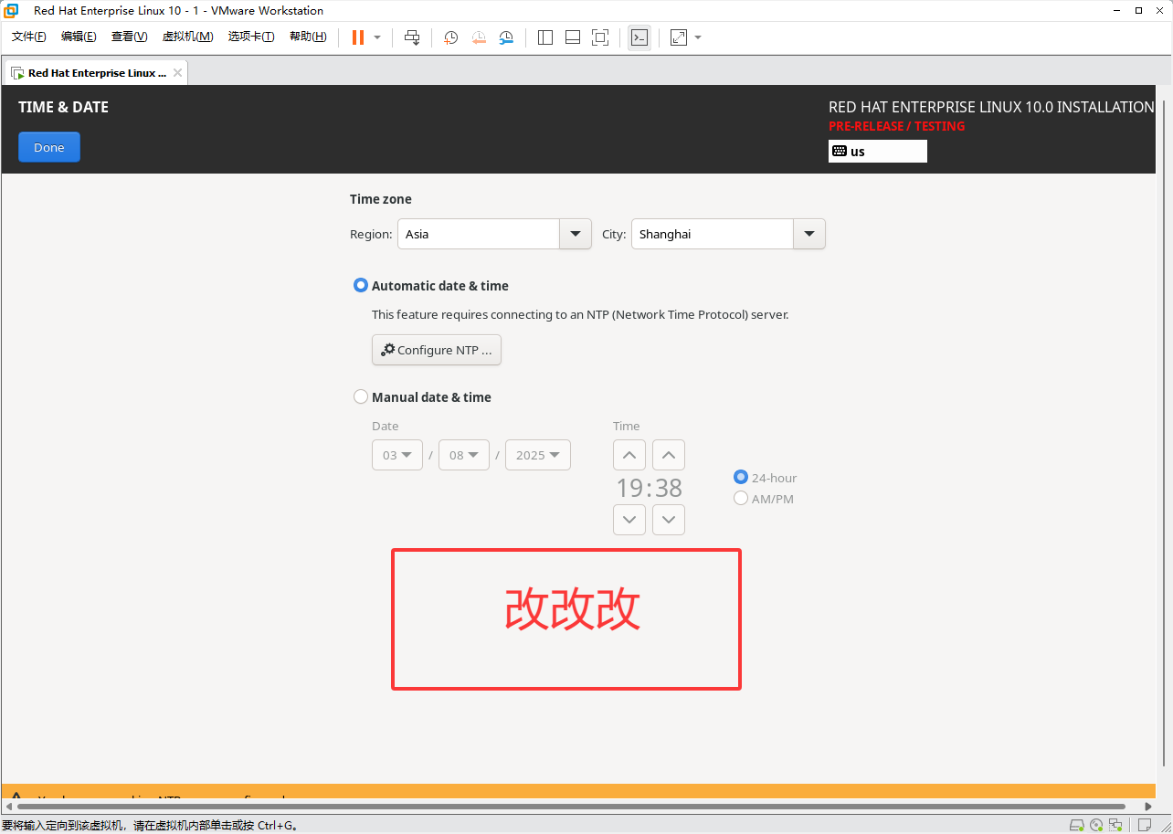1173x834 pixels.
Task: Open the month dropdown showing 03
Action: [397, 455]
